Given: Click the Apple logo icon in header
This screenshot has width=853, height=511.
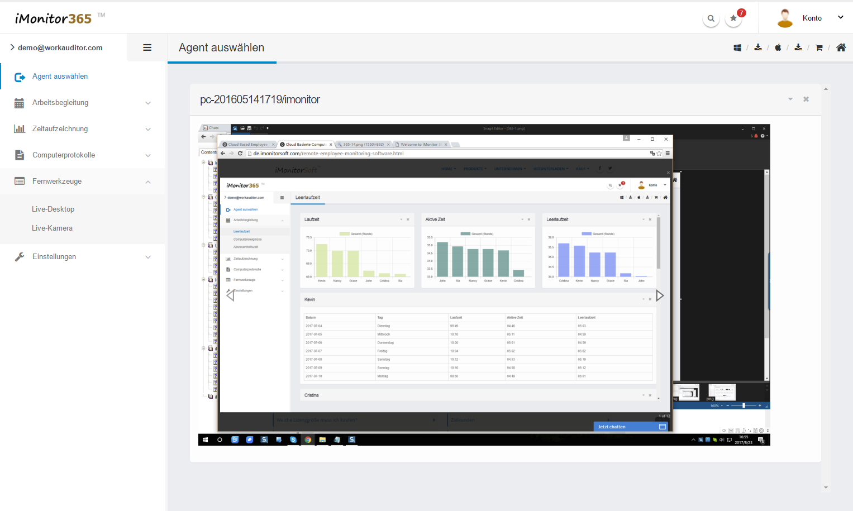Looking at the screenshot, I should [x=778, y=48].
